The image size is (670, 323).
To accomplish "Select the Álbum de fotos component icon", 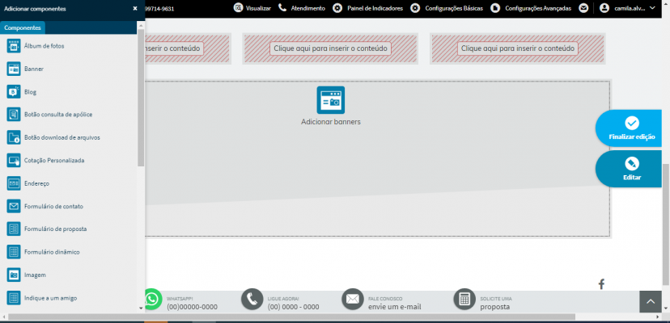I will click(x=14, y=46).
